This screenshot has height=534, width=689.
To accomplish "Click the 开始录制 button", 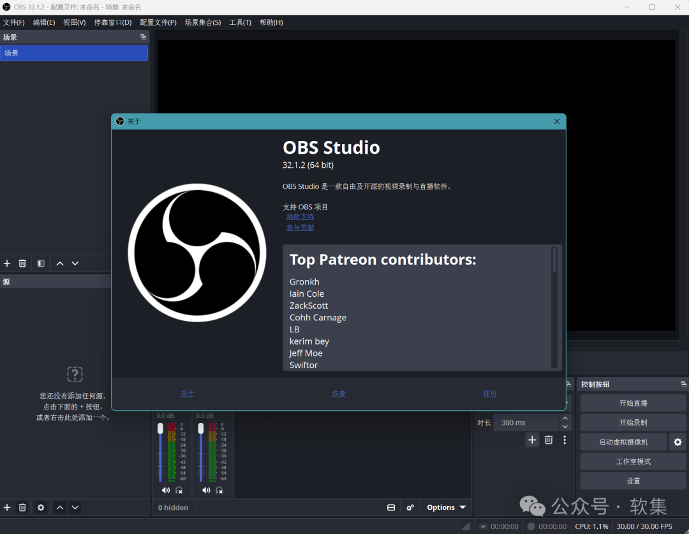I will pyautogui.click(x=633, y=422).
